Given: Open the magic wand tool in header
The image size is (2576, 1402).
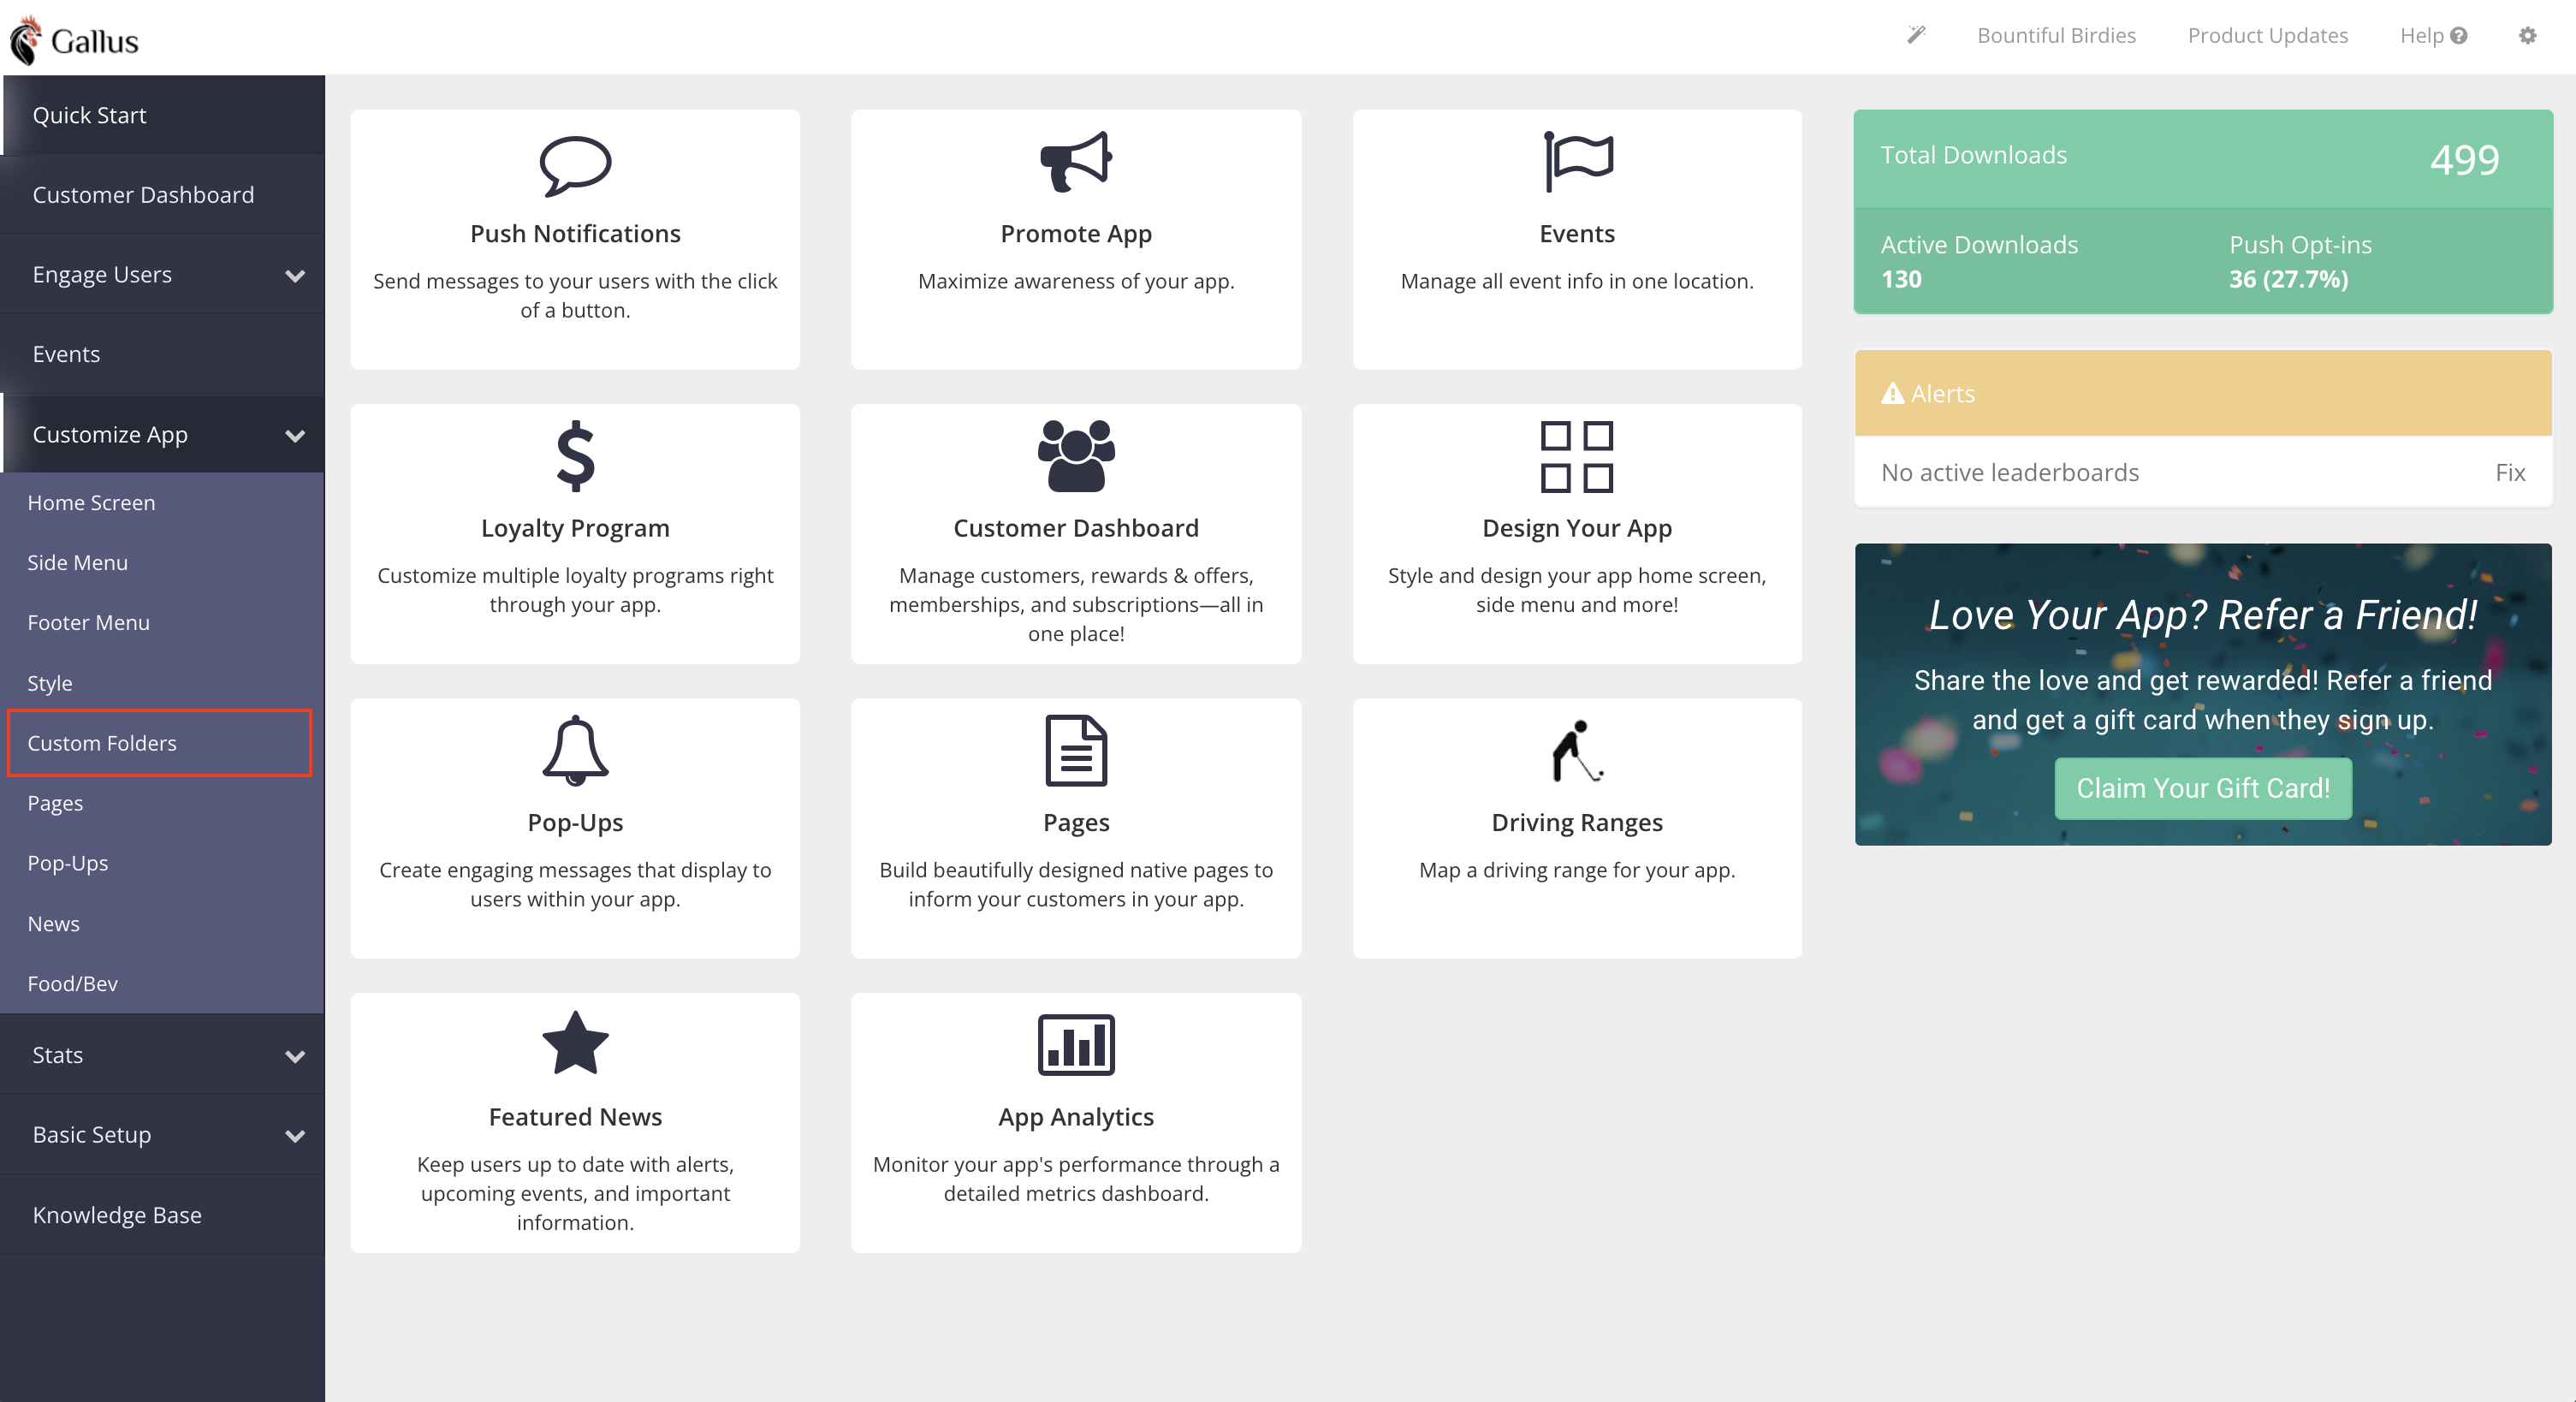Looking at the screenshot, I should click(x=1915, y=35).
